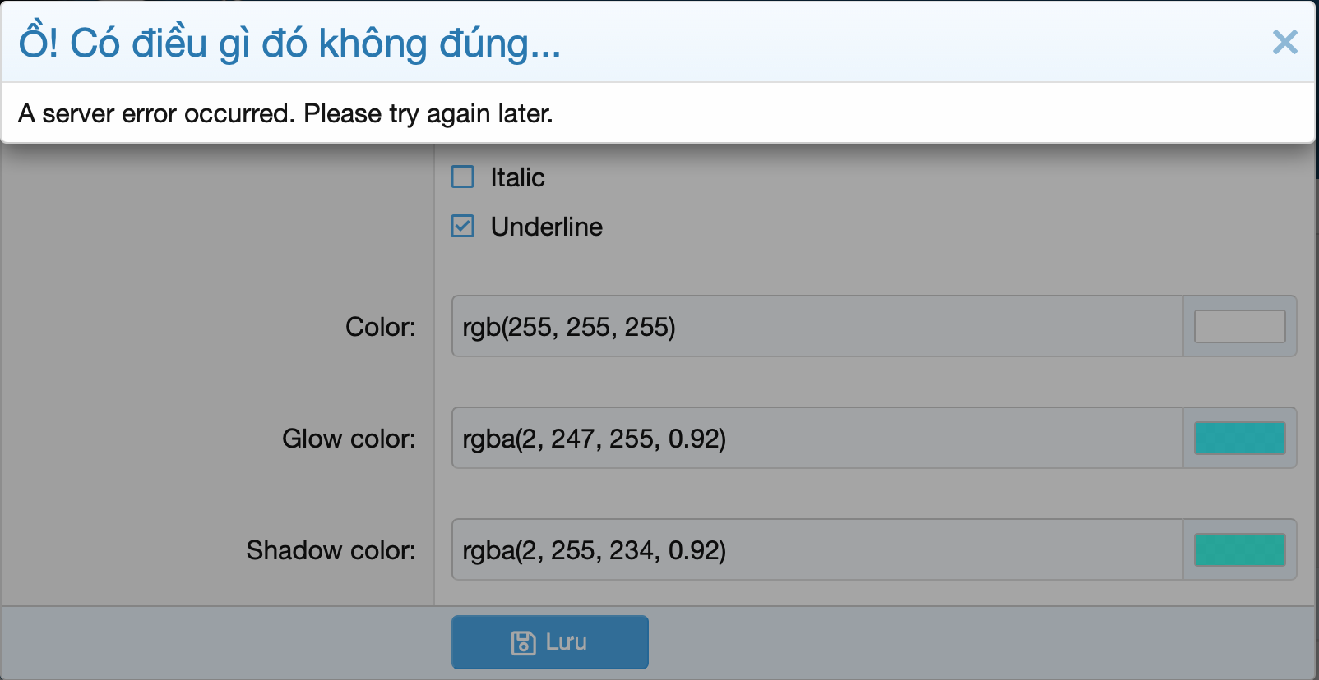The image size is (1319, 680).
Task: Open the Glow color swatch picker
Action: (x=1239, y=438)
